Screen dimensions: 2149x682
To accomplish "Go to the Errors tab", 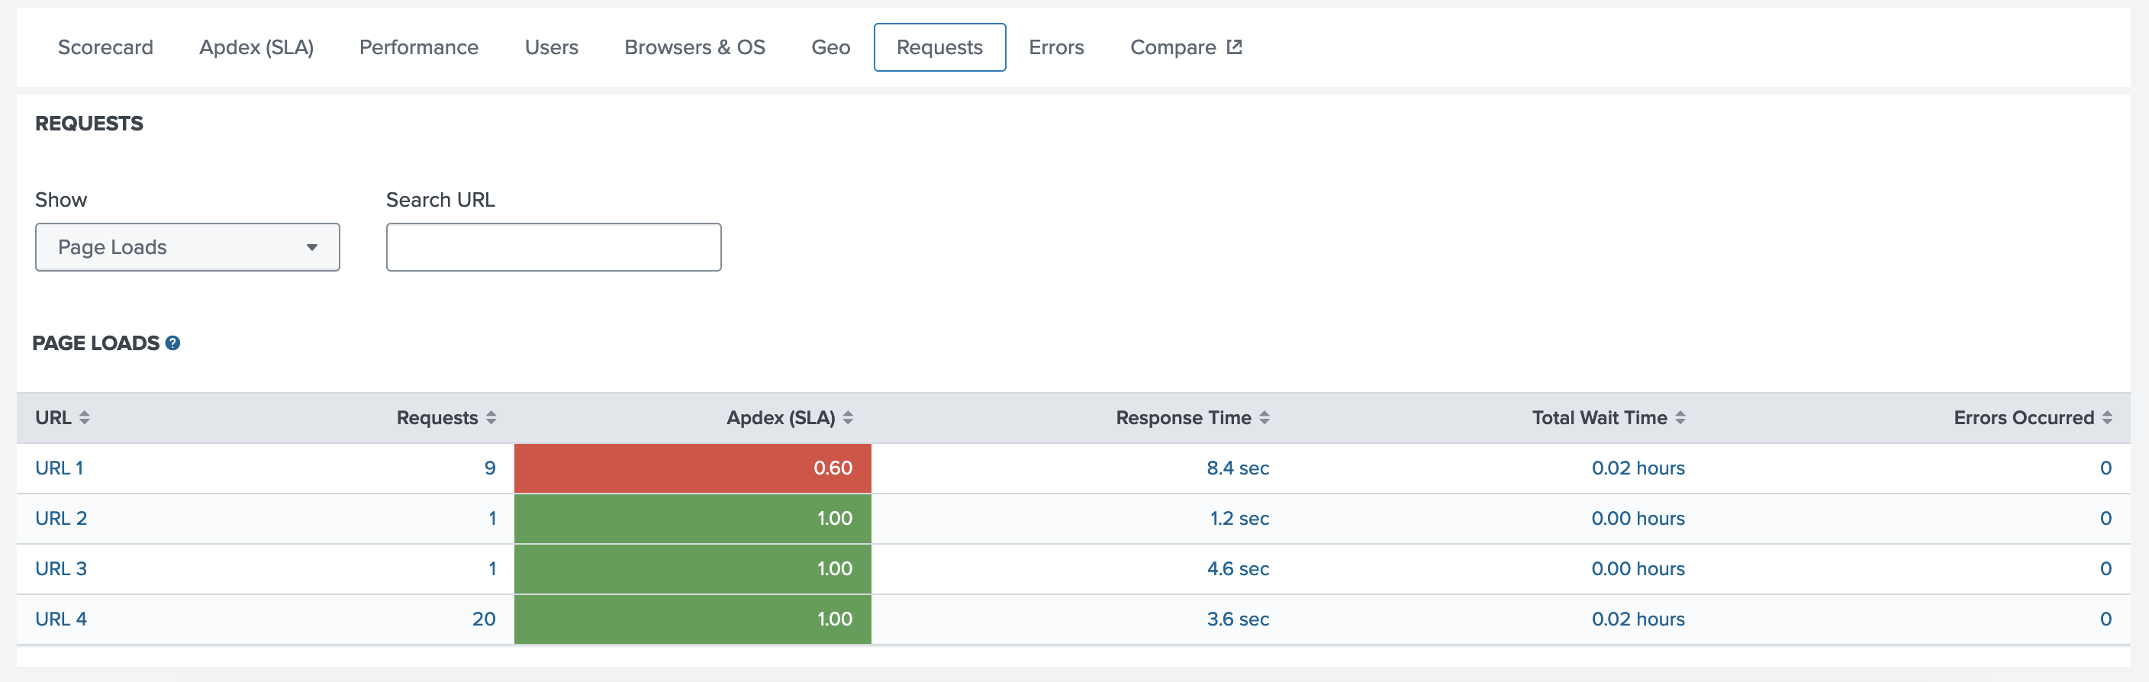I will pos(1055,47).
